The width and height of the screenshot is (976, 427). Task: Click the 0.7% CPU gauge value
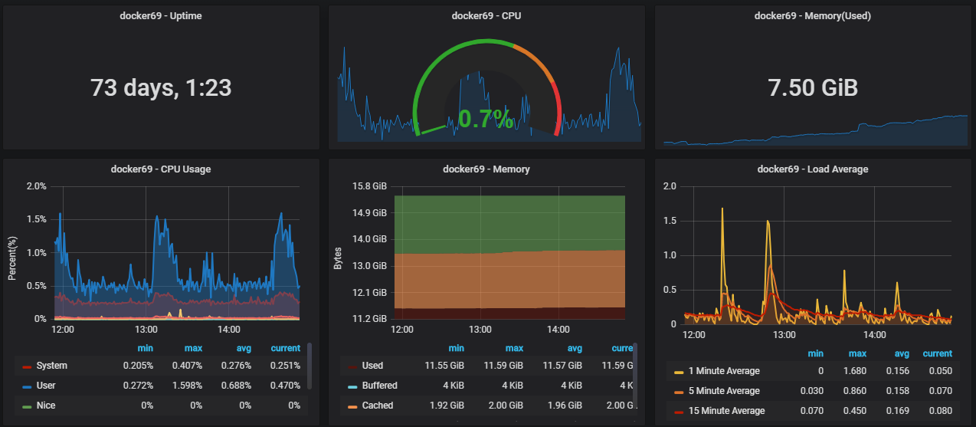coord(486,118)
